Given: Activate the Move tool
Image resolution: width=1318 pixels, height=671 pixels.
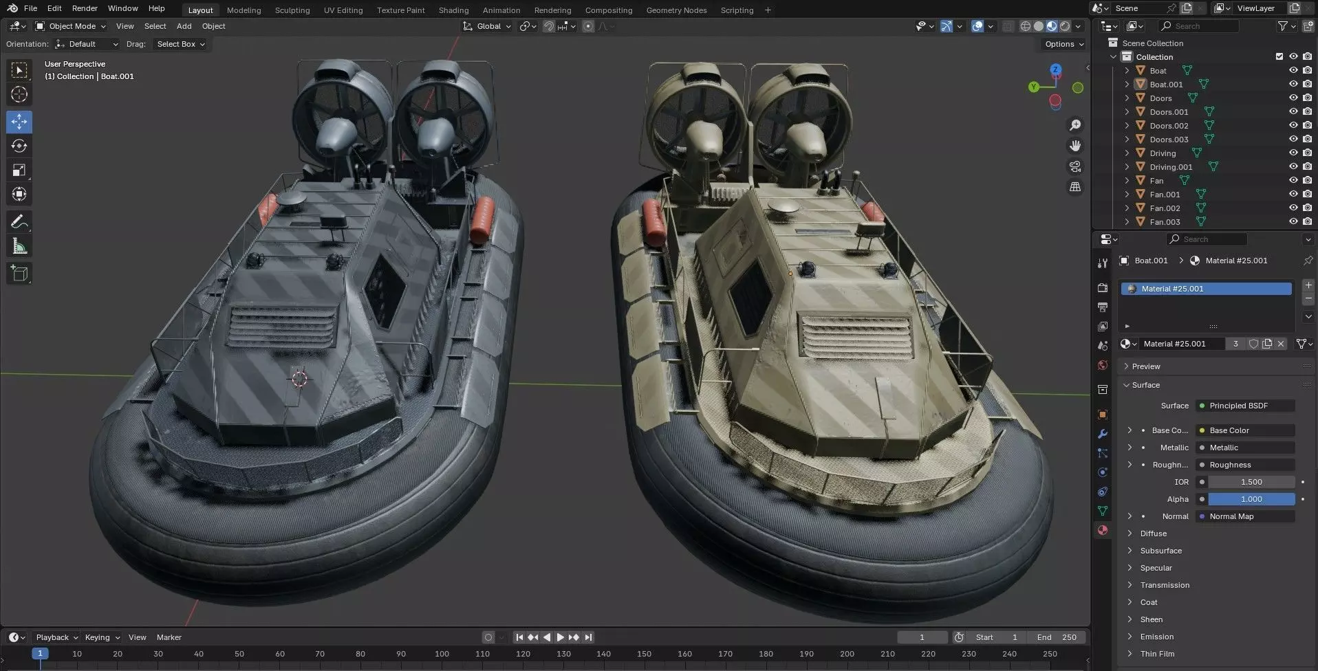Looking at the screenshot, I should click(19, 122).
